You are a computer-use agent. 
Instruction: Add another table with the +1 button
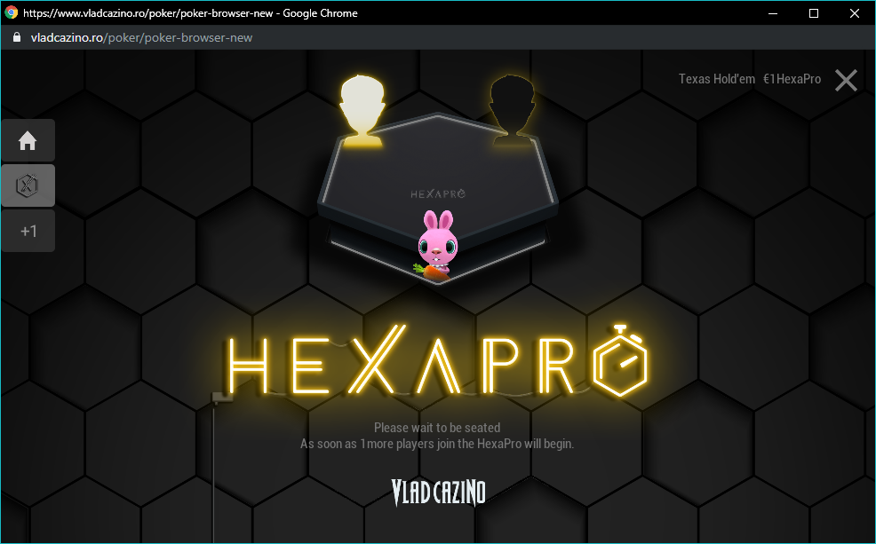click(28, 231)
